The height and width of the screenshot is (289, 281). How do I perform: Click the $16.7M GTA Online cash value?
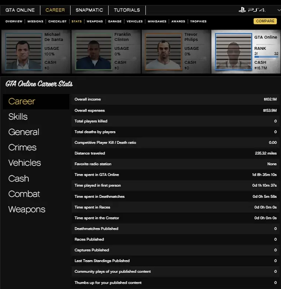pos(261,68)
